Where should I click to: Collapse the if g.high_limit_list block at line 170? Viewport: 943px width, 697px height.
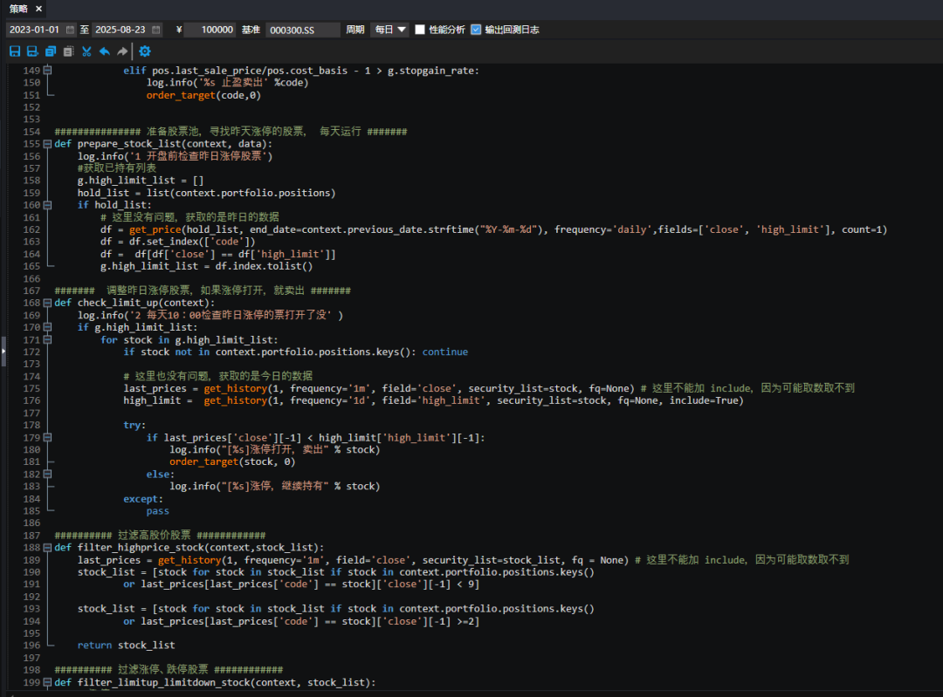click(x=47, y=327)
